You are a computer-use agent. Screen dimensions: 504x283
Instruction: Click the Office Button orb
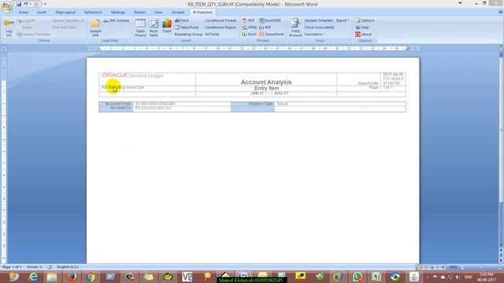pos(7,6)
